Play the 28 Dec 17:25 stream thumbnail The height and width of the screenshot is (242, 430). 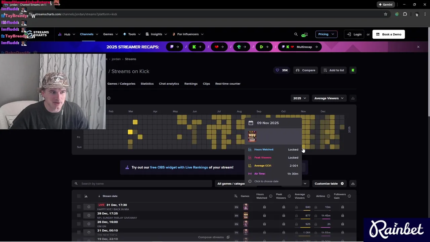[x=89, y=215]
